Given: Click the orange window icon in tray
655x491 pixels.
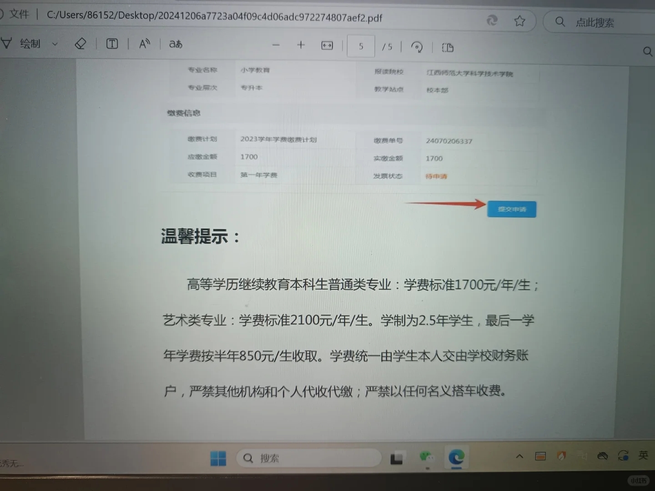Looking at the screenshot, I should [x=540, y=456].
